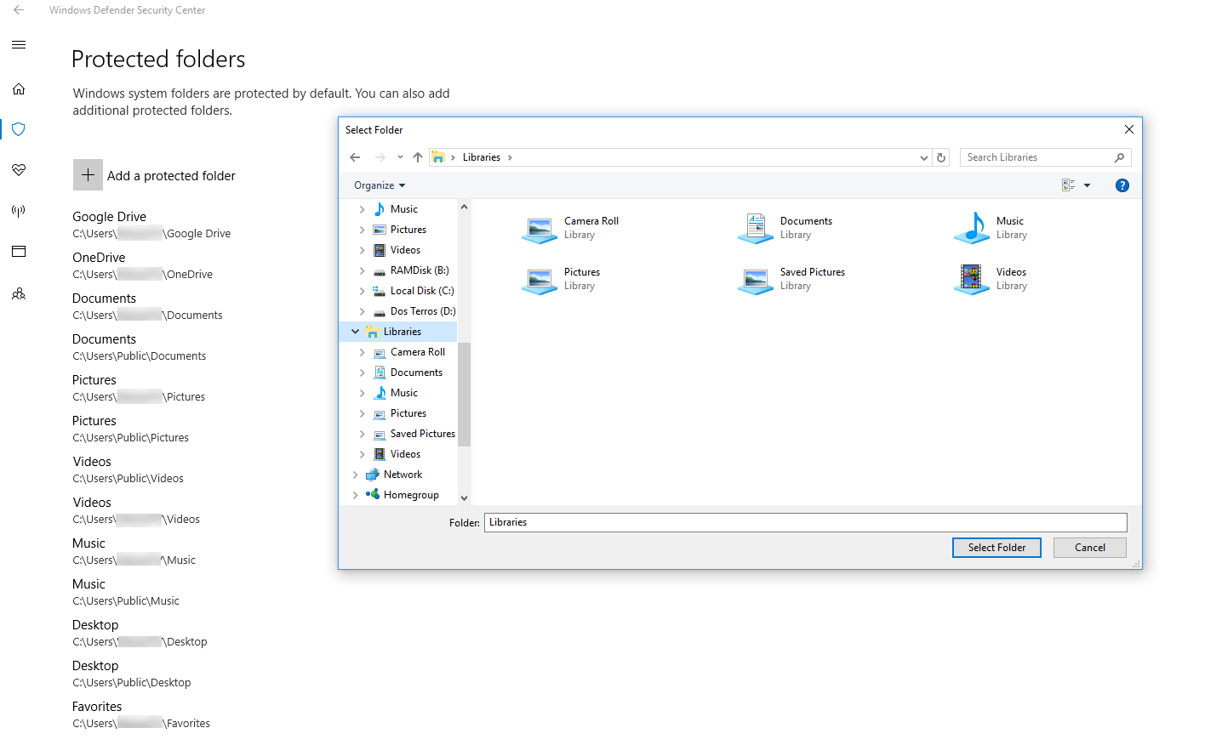The height and width of the screenshot is (745, 1222).
Task: Change the view layout icon
Action: [x=1069, y=185]
